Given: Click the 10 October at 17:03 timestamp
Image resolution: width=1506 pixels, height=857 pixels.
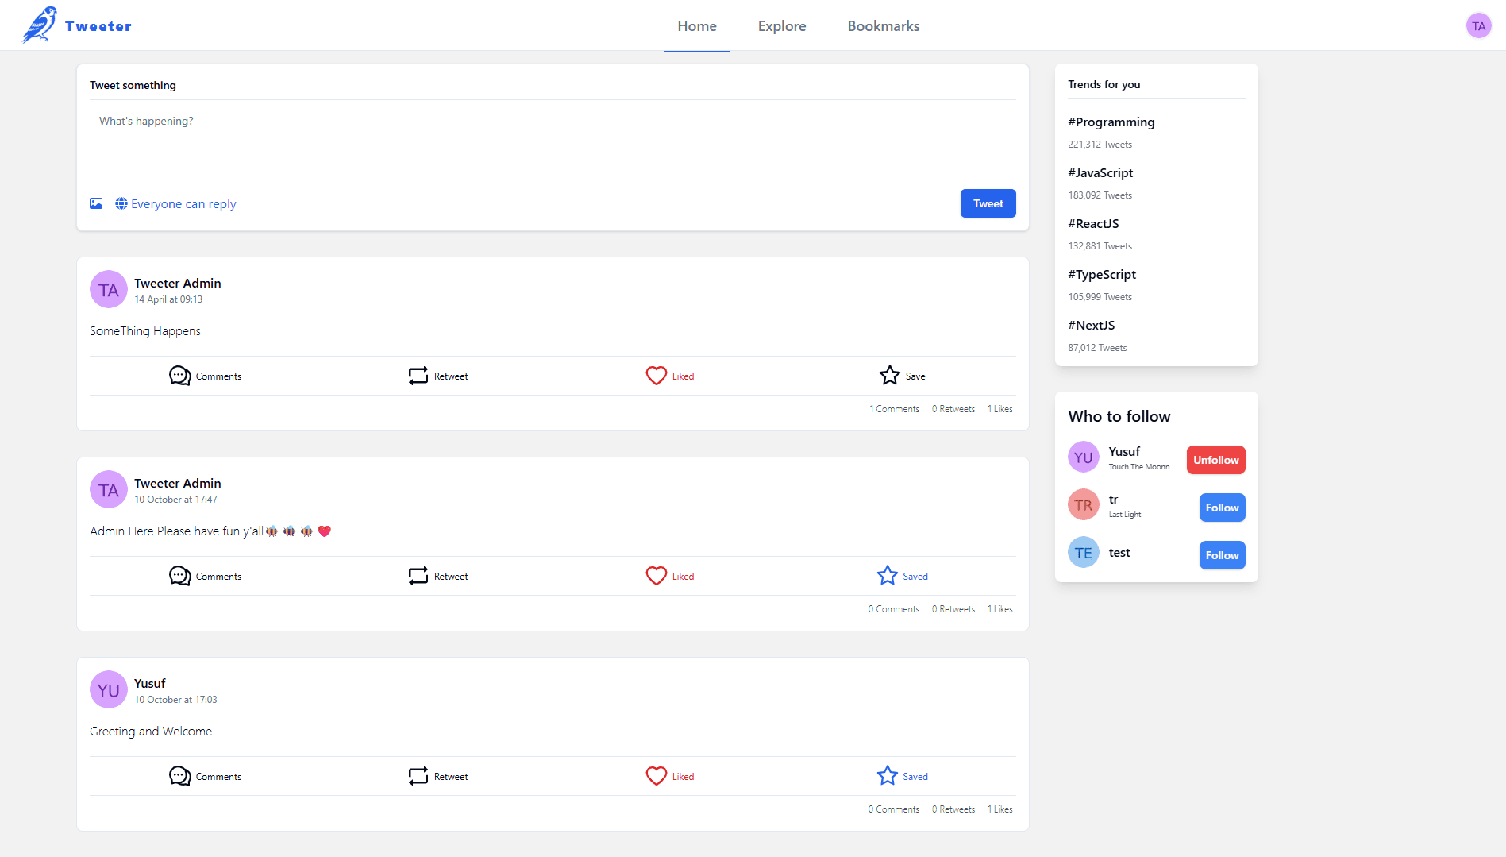Looking at the screenshot, I should pos(175,700).
